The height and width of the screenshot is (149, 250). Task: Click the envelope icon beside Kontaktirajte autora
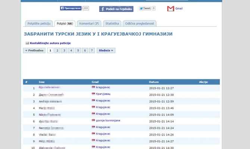(x=27, y=43)
